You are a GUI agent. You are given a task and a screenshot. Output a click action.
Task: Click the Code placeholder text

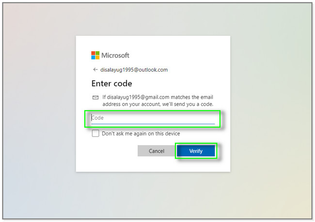97,118
